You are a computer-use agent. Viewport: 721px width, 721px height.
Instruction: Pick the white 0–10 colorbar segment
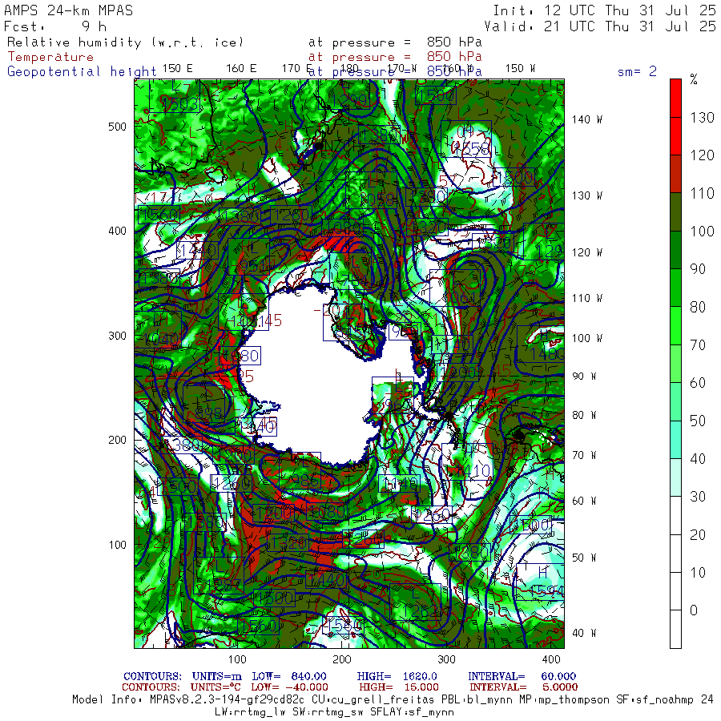point(675,591)
